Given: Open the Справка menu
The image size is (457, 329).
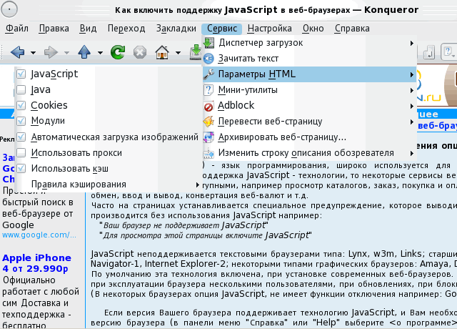Looking at the screenshot, I should click(352, 29).
